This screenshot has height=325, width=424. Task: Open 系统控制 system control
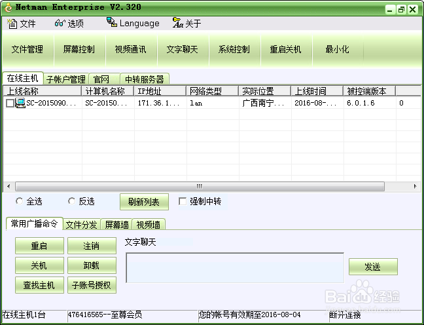click(x=234, y=50)
